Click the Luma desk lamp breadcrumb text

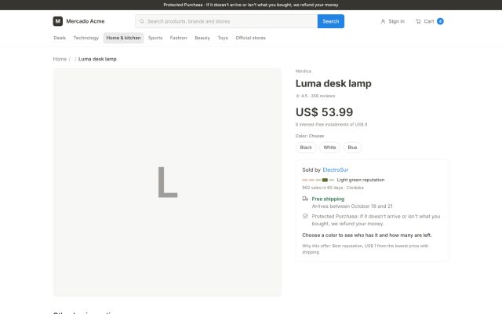(97, 59)
